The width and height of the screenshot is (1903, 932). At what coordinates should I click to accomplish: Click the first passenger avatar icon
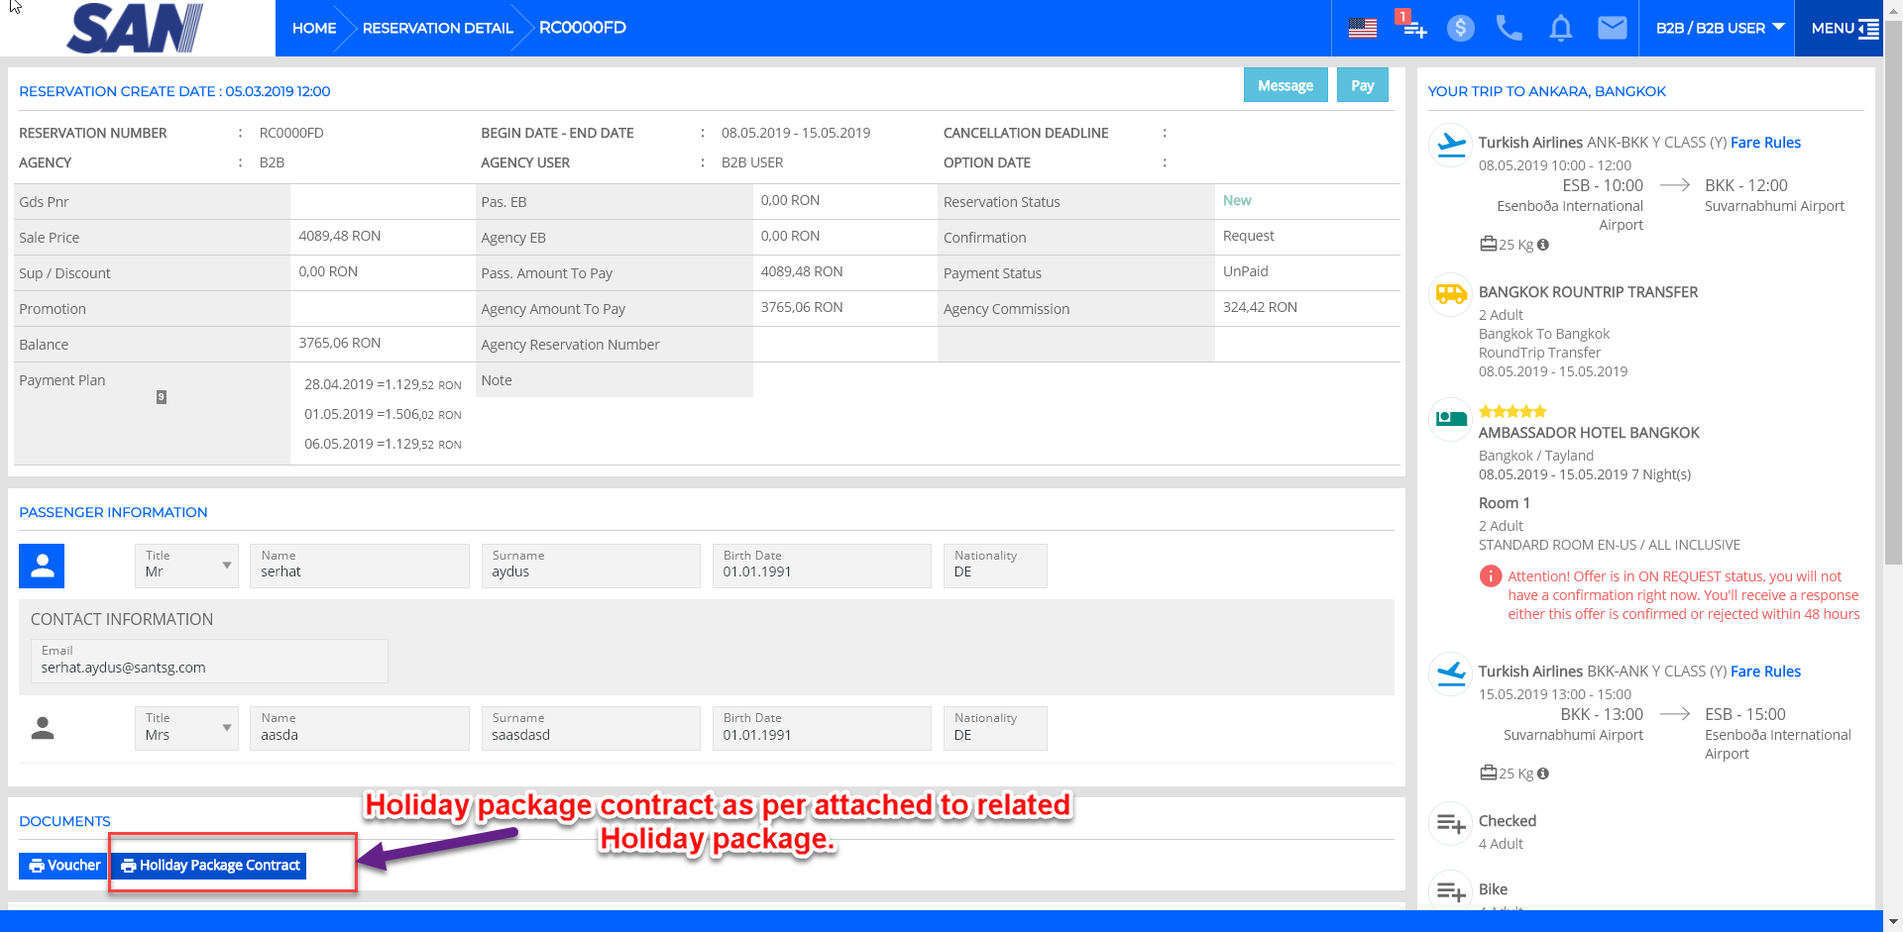pyautogui.click(x=42, y=566)
